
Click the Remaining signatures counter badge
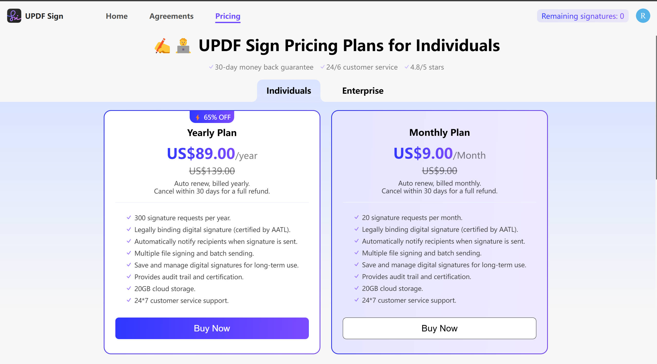[583, 16]
